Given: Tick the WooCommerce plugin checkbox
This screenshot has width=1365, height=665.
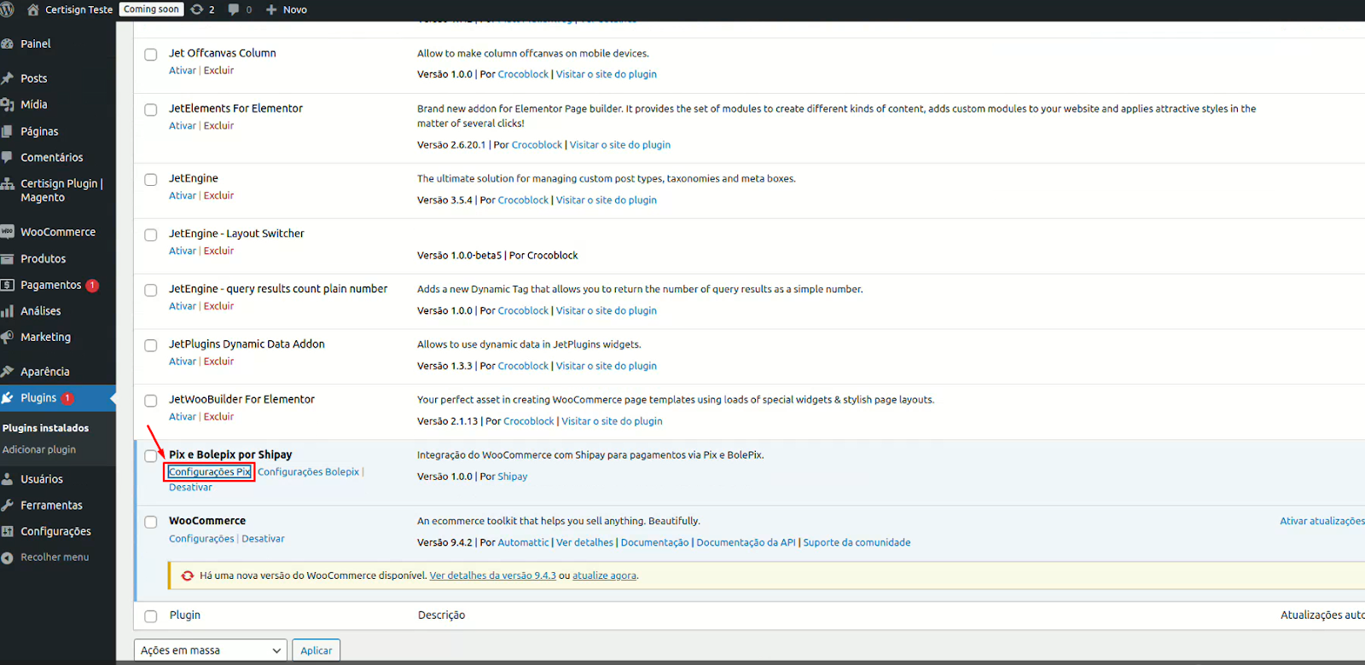Looking at the screenshot, I should click(x=151, y=523).
